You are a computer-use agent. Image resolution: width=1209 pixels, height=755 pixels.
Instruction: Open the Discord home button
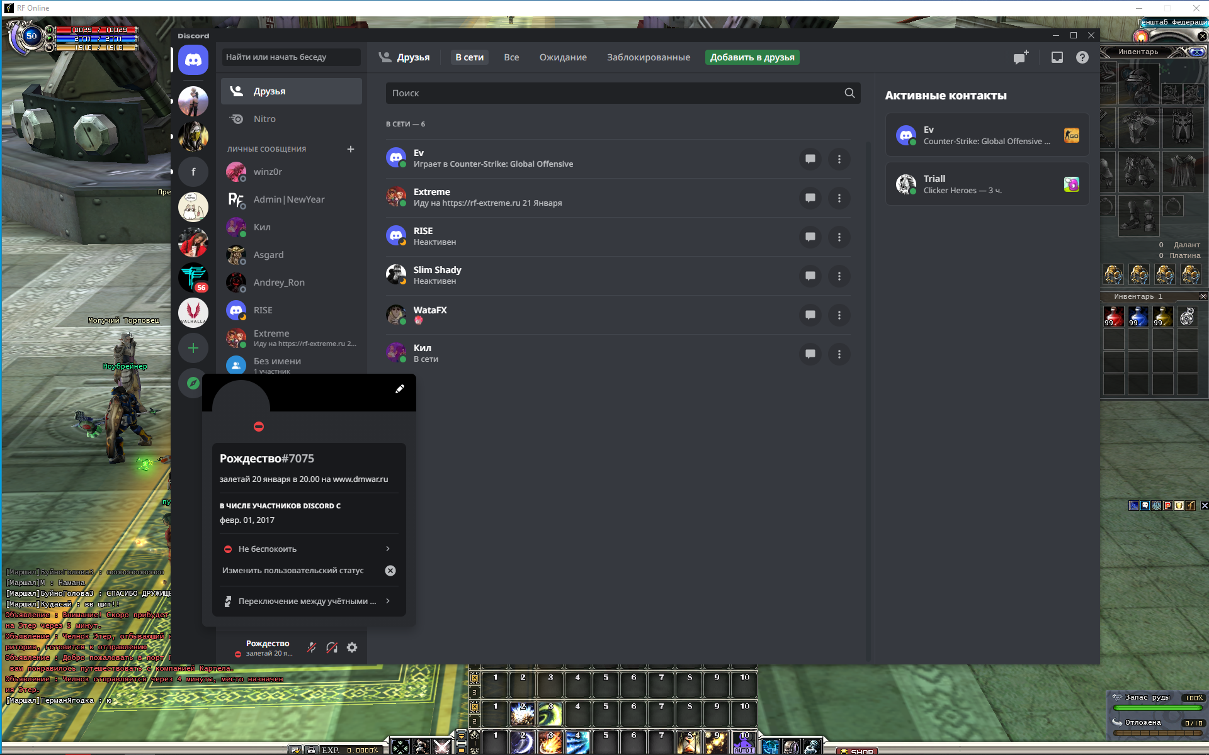click(193, 60)
